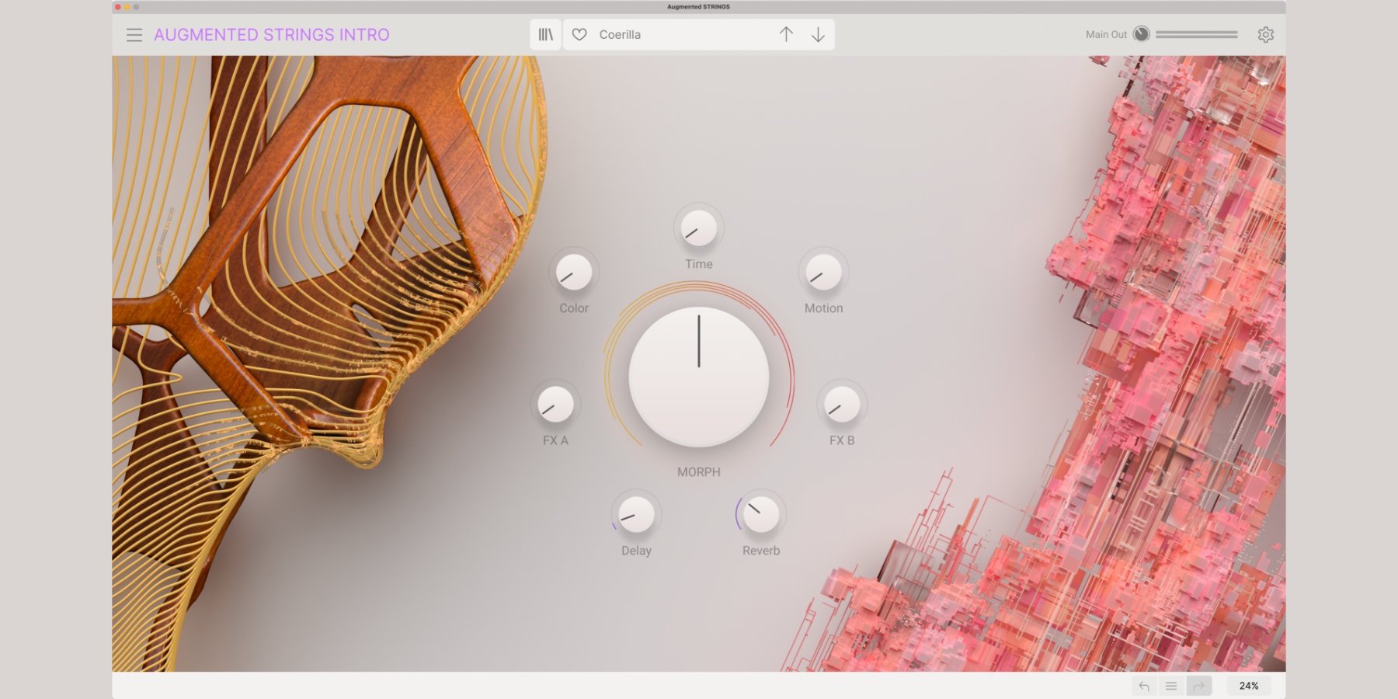Open the hamburger main menu
The image size is (1398, 699).
click(134, 35)
